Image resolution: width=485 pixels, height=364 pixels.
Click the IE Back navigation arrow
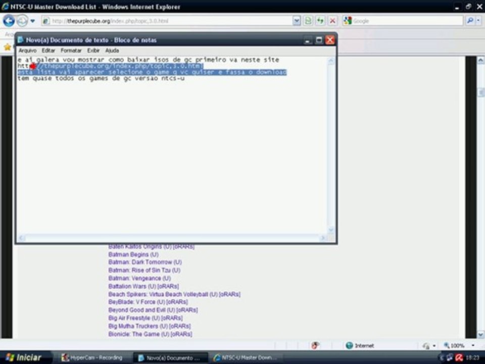[9, 21]
